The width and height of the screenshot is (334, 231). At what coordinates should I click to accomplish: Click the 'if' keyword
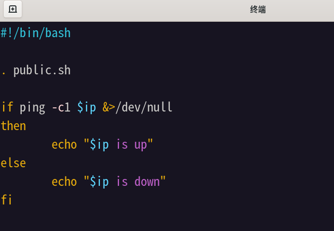pos(7,107)
